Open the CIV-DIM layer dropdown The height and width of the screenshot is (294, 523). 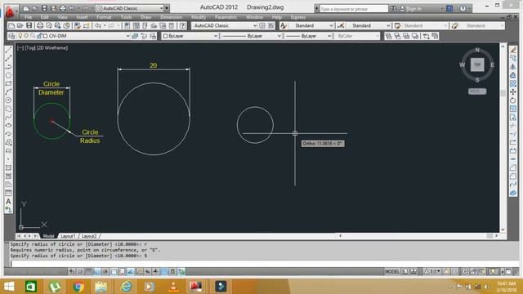[127, 36]
